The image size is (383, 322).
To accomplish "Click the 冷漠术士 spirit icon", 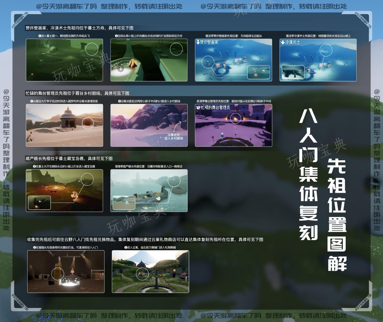I will click(283, 42).
